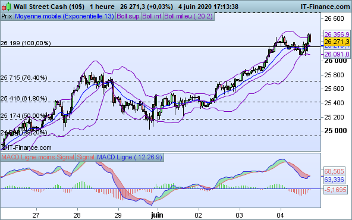Click the 25 416 (61,80%) Fibonacci label
The image size is (352, 220).
[24, 98]
